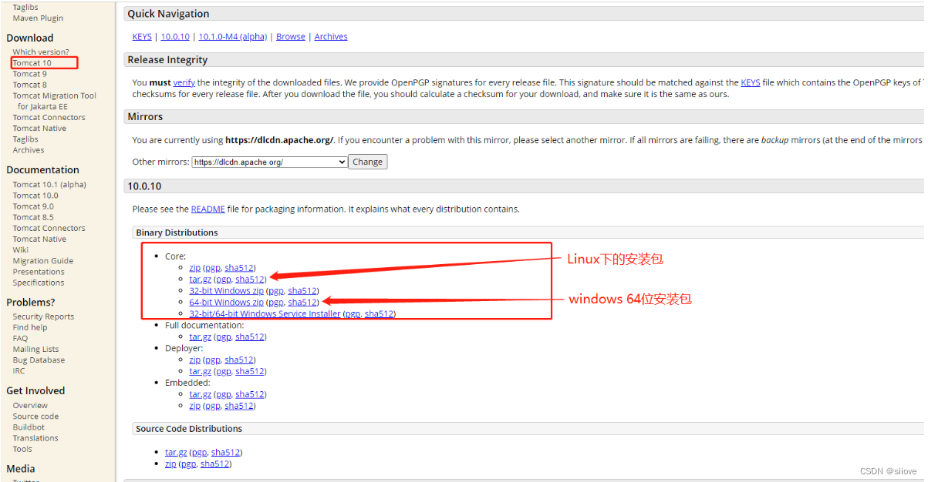Open the Source code sidebar link
Image resolution: width=928 pixels, height=482 pixels.
pos(35,417)
